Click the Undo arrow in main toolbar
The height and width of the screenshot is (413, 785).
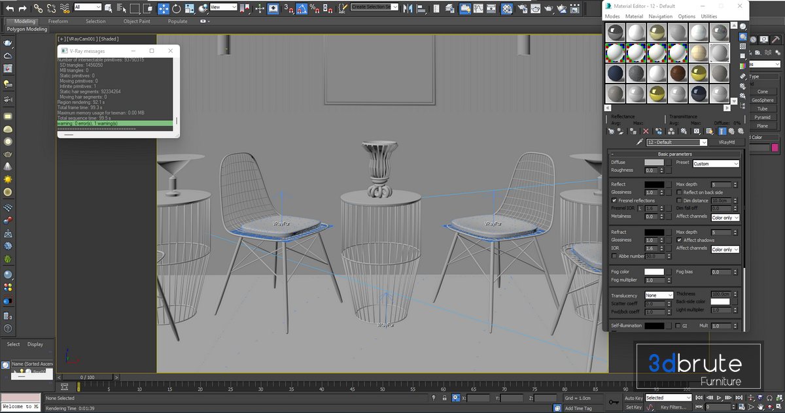point(9,8)
